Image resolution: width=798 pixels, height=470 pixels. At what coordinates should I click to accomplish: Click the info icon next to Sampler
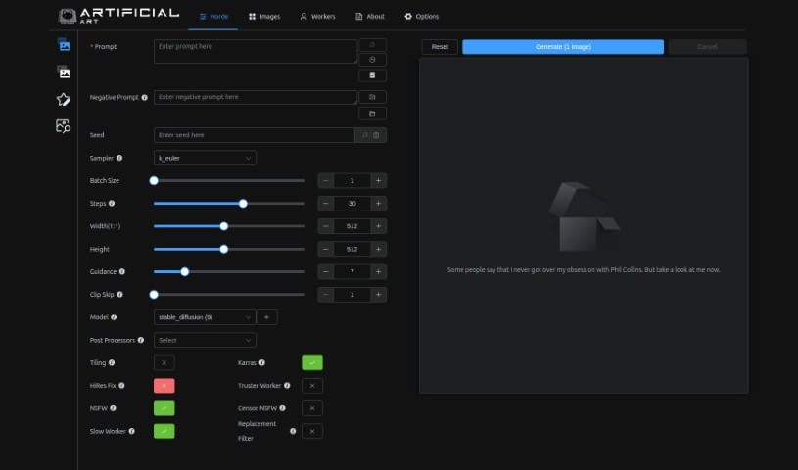(x=119, y=158)
